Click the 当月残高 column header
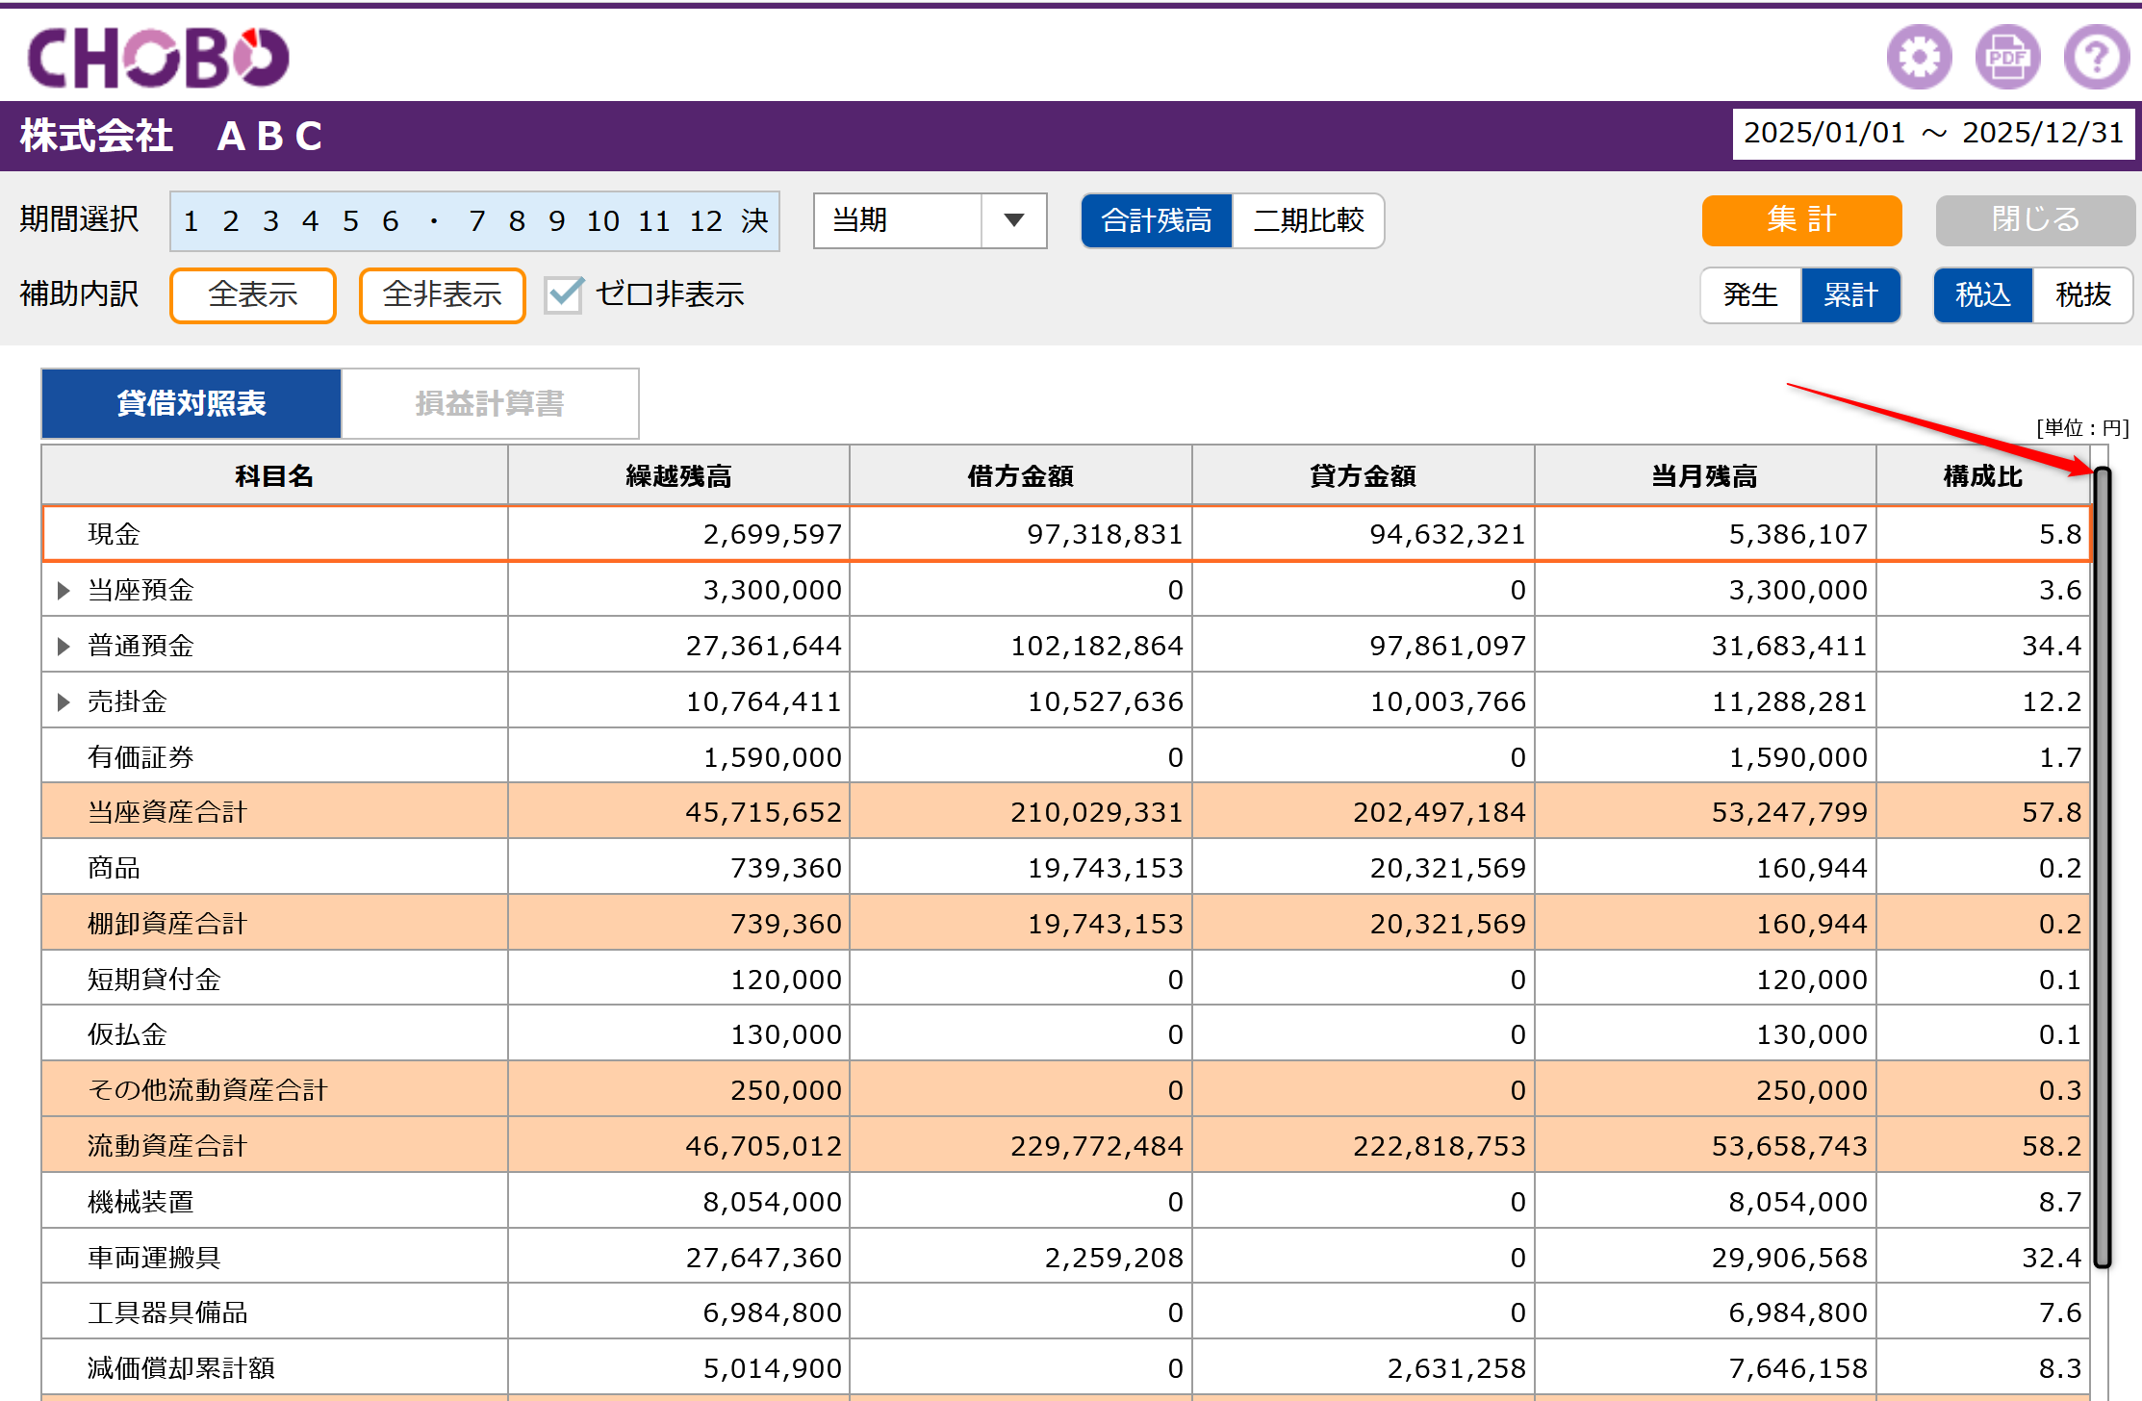Viewport: 2142px width, 1401px height. pos(1705,475)
